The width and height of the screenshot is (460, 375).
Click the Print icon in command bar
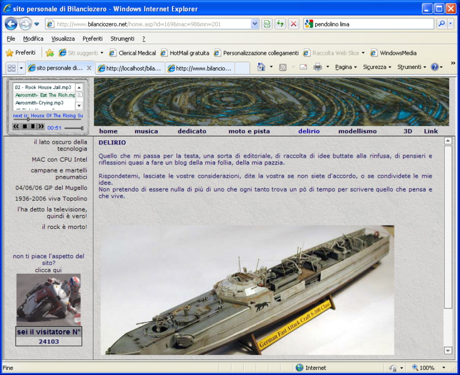(318, 67)
